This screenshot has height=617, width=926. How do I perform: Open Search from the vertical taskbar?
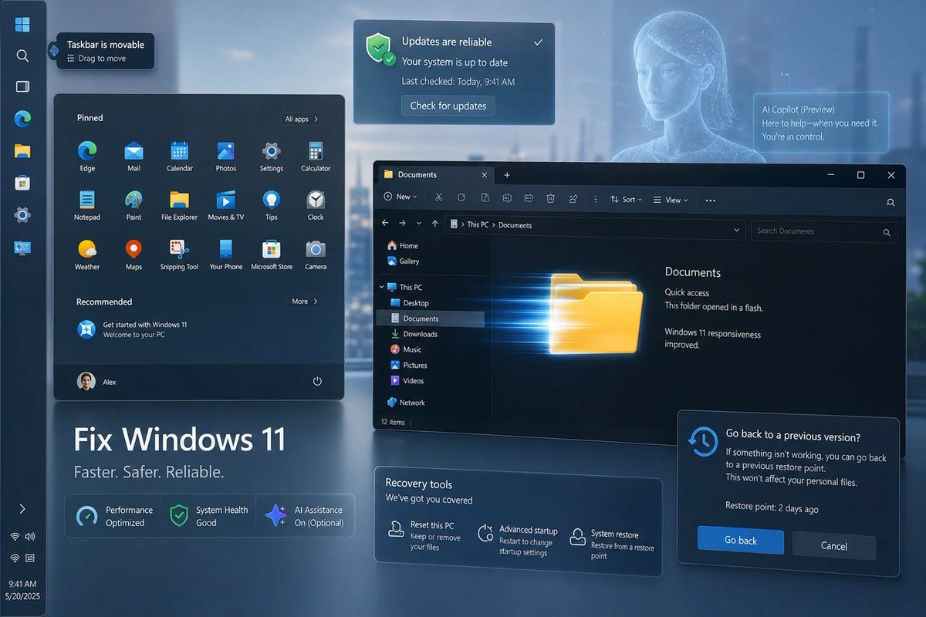pyautogui.click(x=22, y=56)
